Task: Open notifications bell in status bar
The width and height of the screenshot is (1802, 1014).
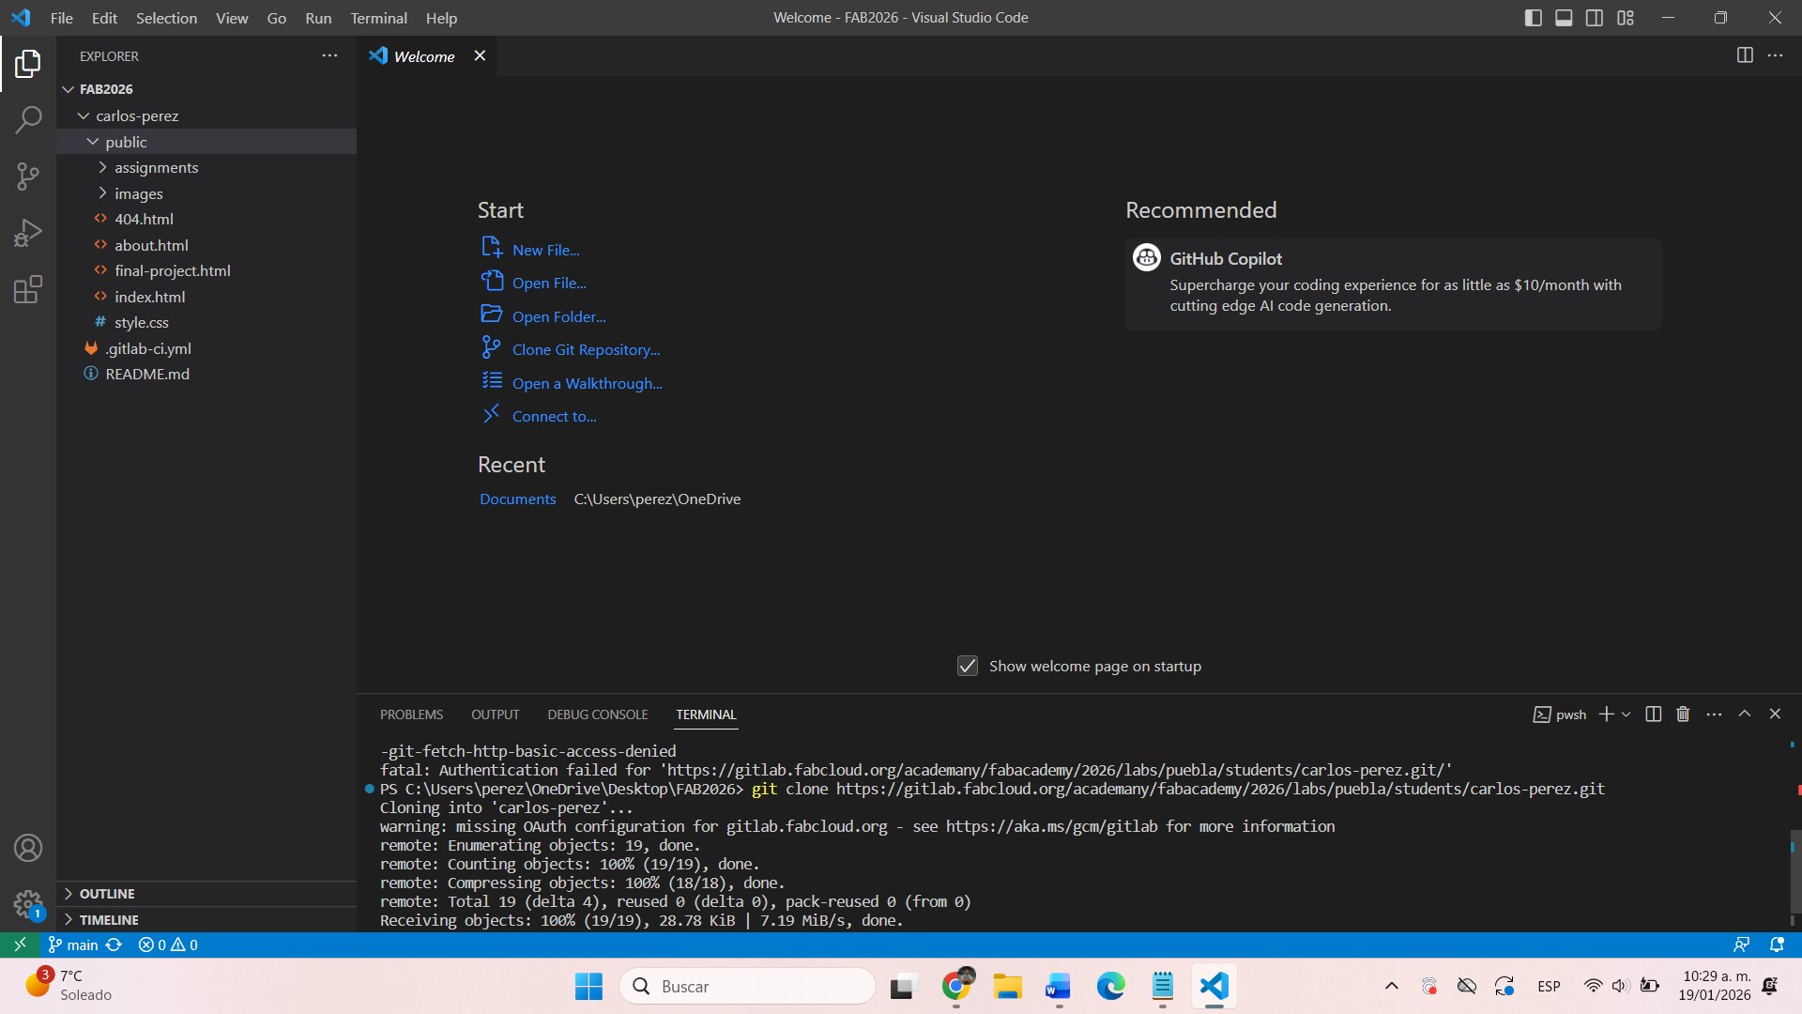Action: (x=1777, y=945)
